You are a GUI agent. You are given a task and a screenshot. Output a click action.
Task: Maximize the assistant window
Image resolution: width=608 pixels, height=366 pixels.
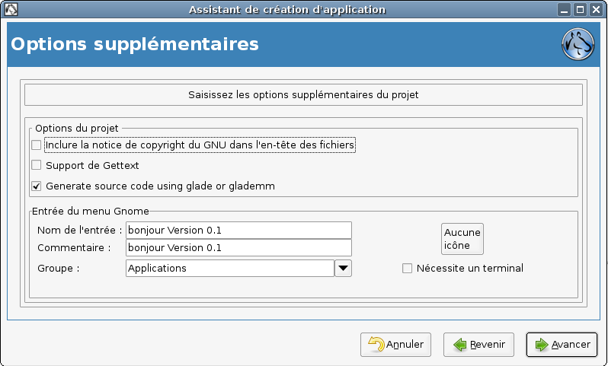click(x=580, y=10)
